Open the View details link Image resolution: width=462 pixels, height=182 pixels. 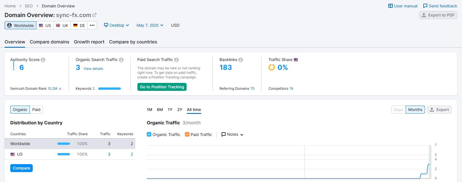(93, 69)
